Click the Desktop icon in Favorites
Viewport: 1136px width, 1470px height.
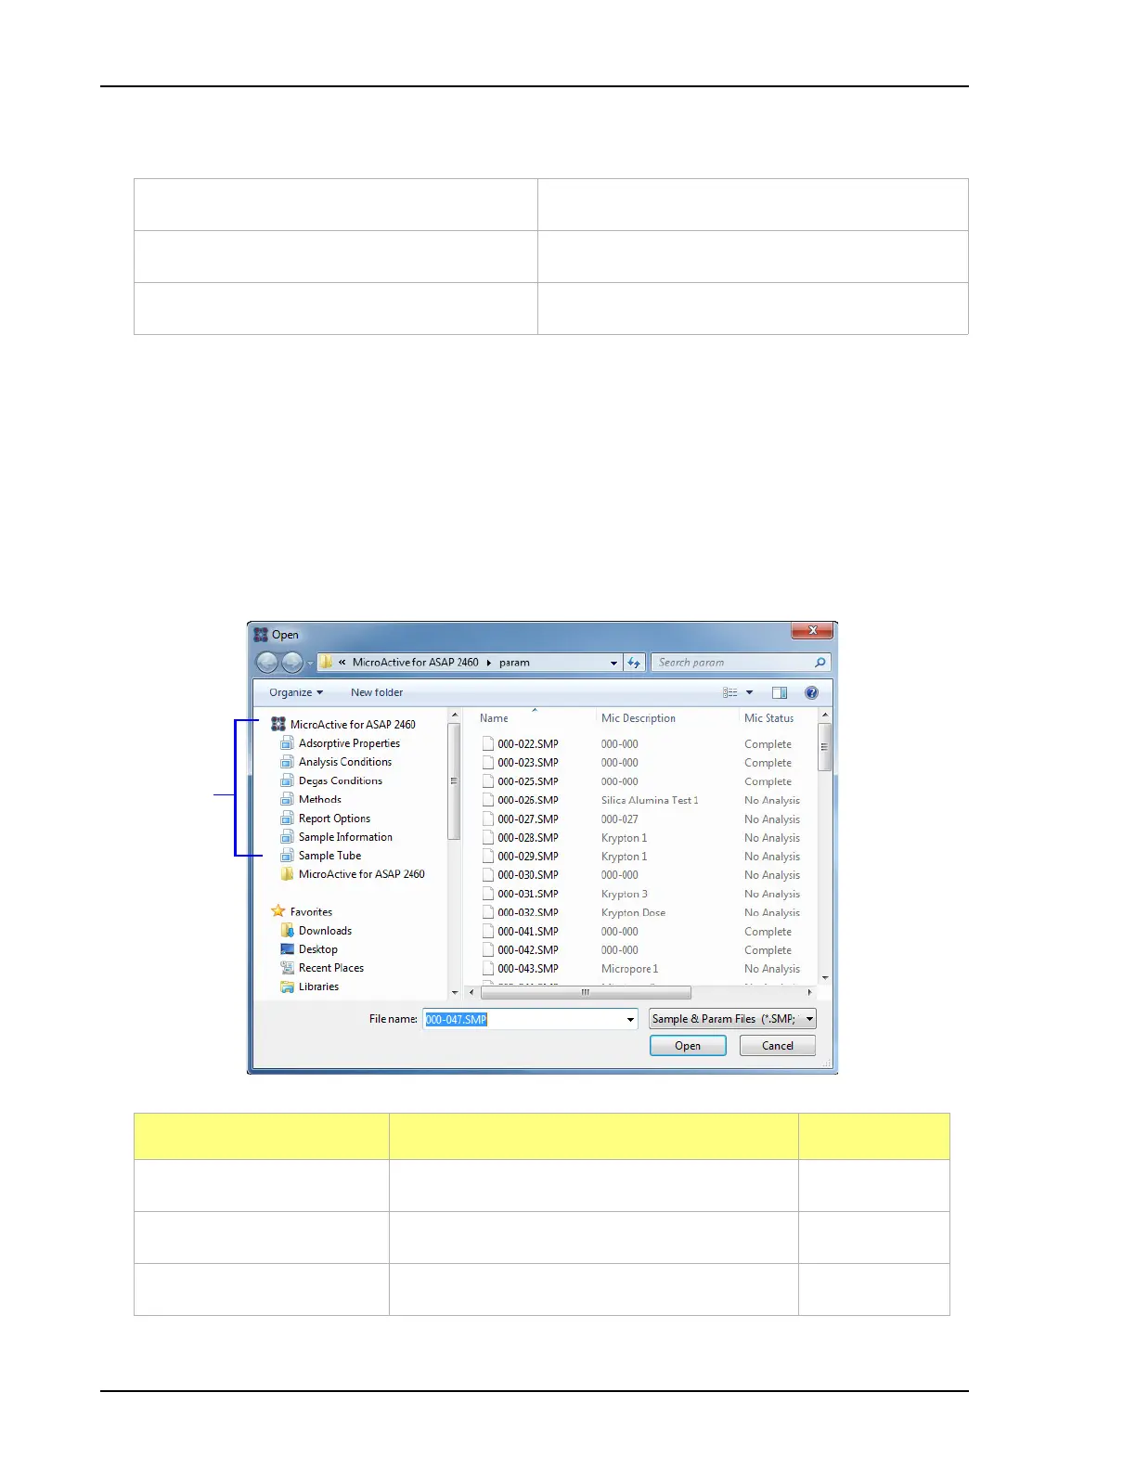pyautogui.click(x=288, y=949)
